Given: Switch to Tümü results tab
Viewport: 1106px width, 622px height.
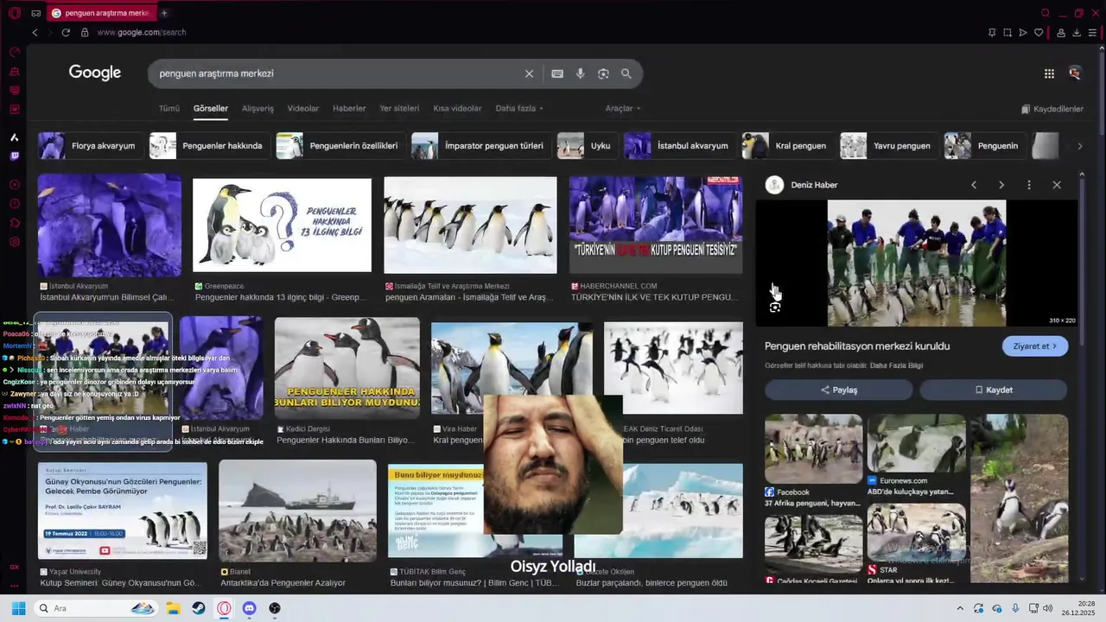Looking at the screenshot, I should point(169,109).
